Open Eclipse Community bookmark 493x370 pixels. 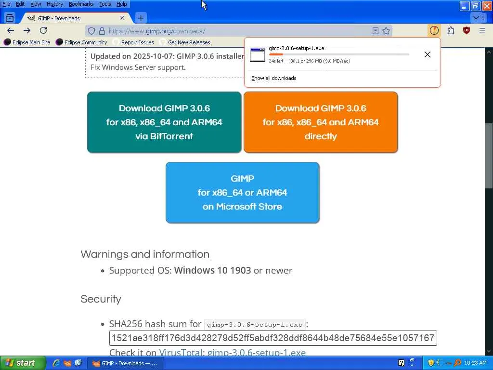click(81, 42)
